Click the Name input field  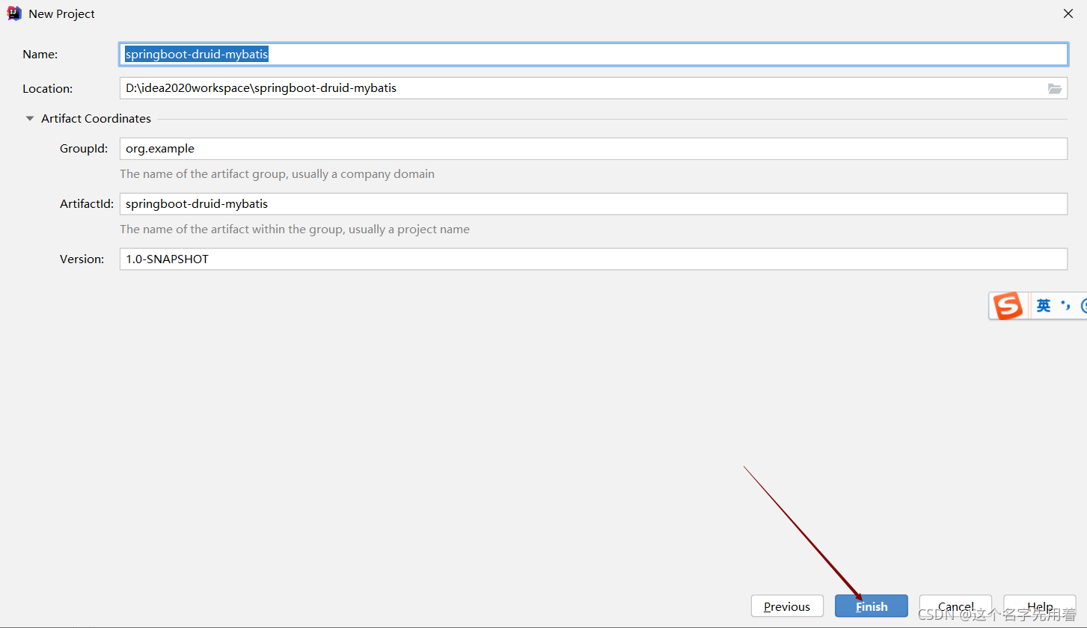(593, 55)
